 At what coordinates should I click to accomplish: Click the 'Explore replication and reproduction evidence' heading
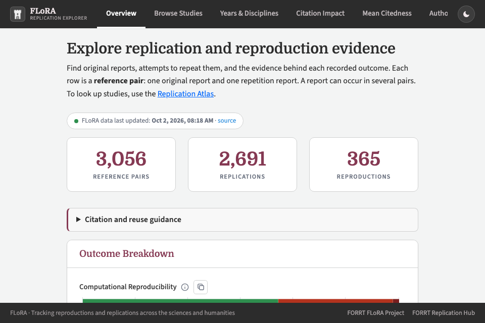pyautogui.click(x=231, y=48)
